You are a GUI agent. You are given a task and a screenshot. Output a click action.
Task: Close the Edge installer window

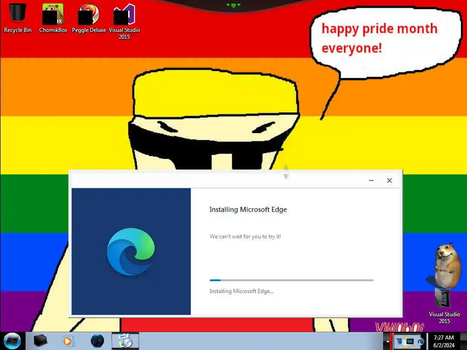(x=389, y=180)
